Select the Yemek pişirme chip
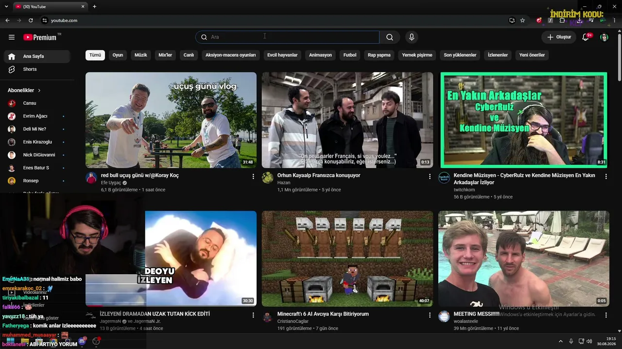Image resolution: width=622 pixels, height=349 pixels. [x=417, y=55]
